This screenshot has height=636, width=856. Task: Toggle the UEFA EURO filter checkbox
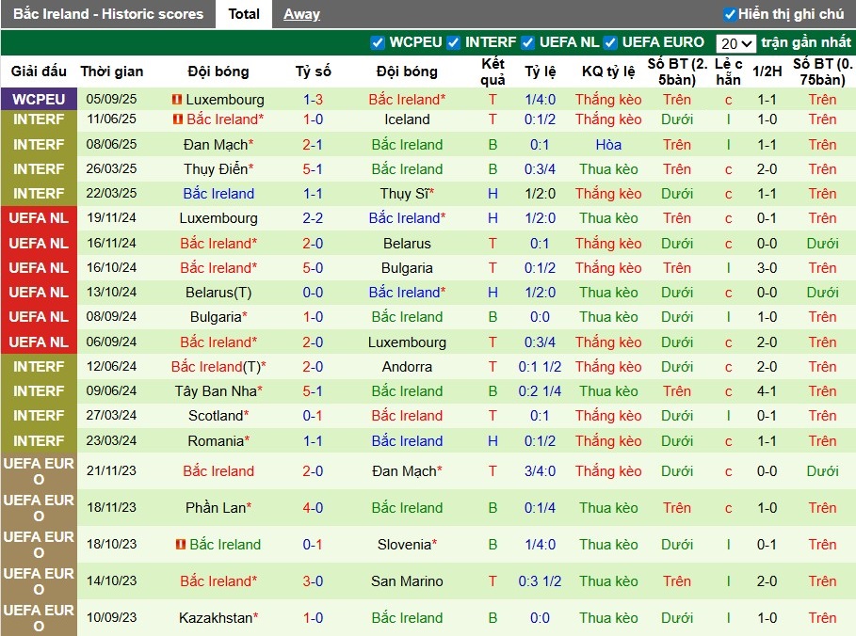point(610,42)
